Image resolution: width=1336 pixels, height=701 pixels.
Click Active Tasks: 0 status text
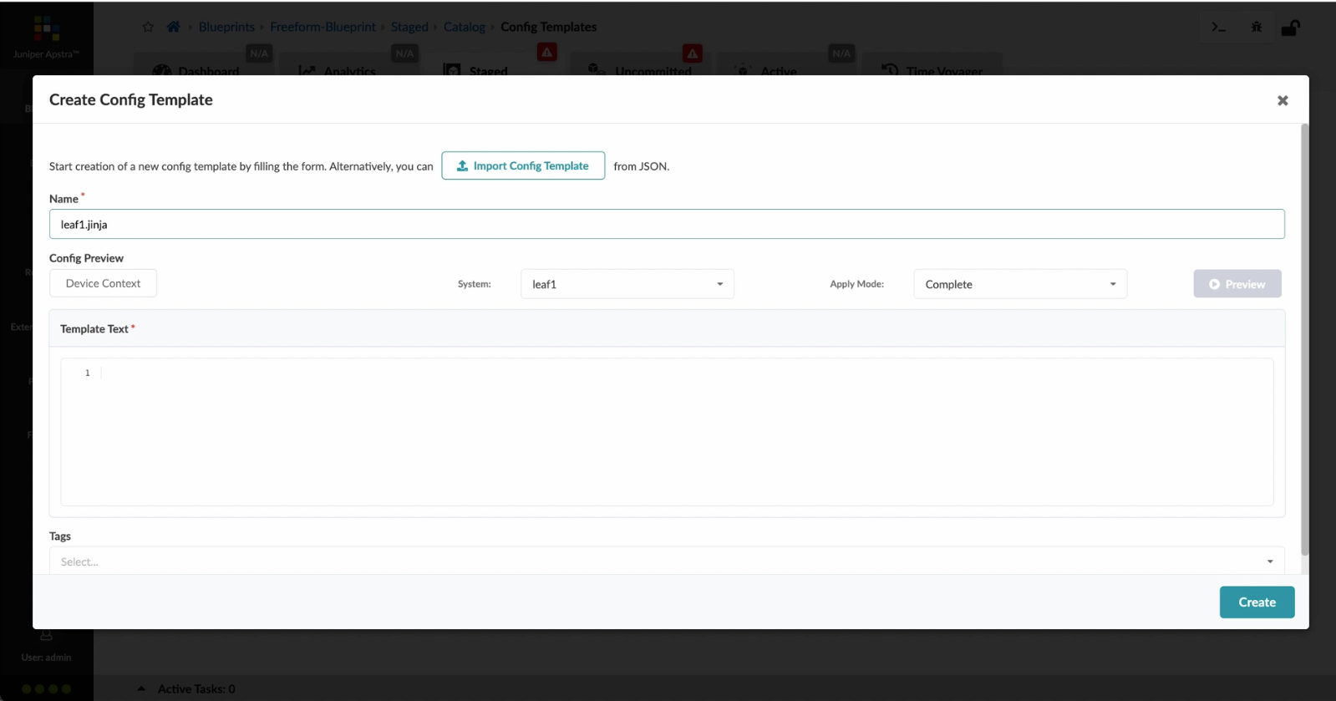pyautogui.click(x=196, y=688)
